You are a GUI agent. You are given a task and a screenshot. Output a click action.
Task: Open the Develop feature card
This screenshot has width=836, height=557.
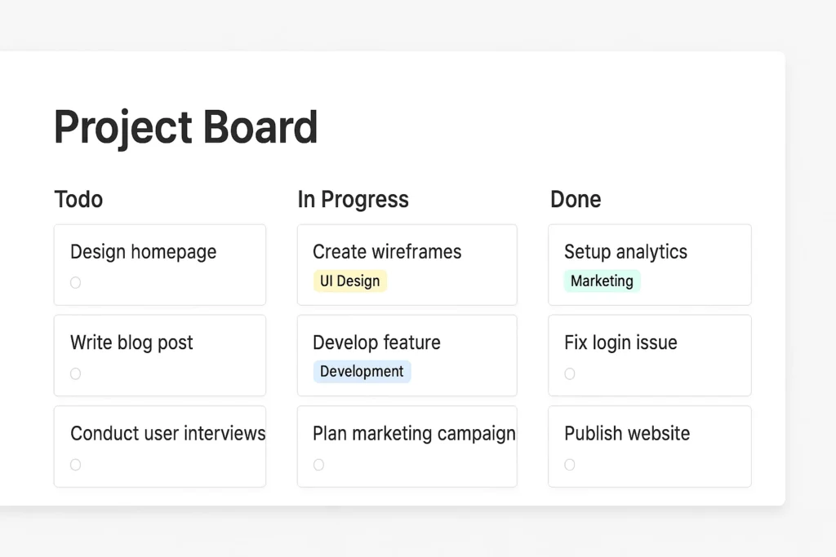coord(376,343)
